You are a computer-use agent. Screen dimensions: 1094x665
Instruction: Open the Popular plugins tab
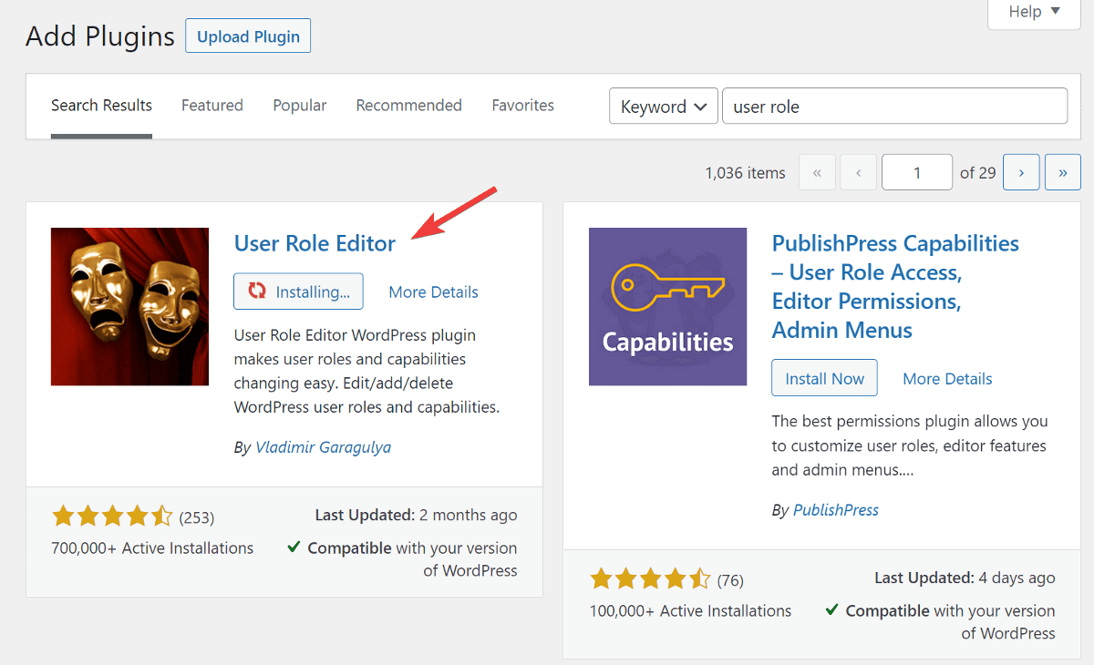[x=299, y=105]
